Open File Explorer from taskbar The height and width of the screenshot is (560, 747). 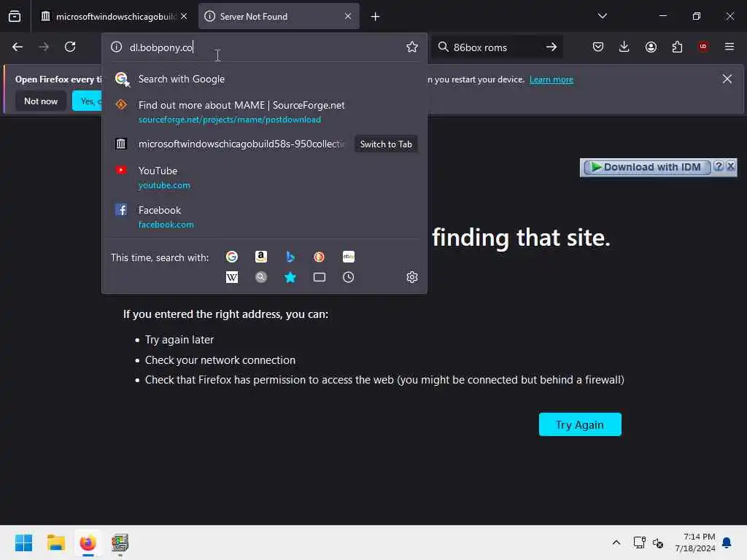tap(55, 542)
